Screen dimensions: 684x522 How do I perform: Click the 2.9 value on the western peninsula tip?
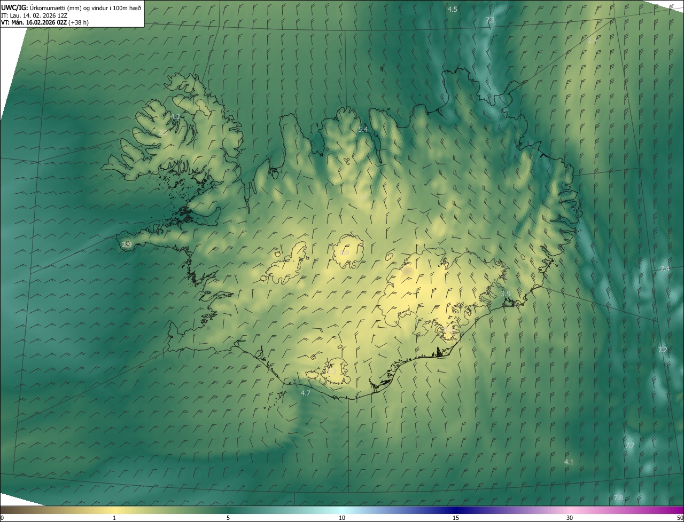pyautogui.click(x=127, y=244)
